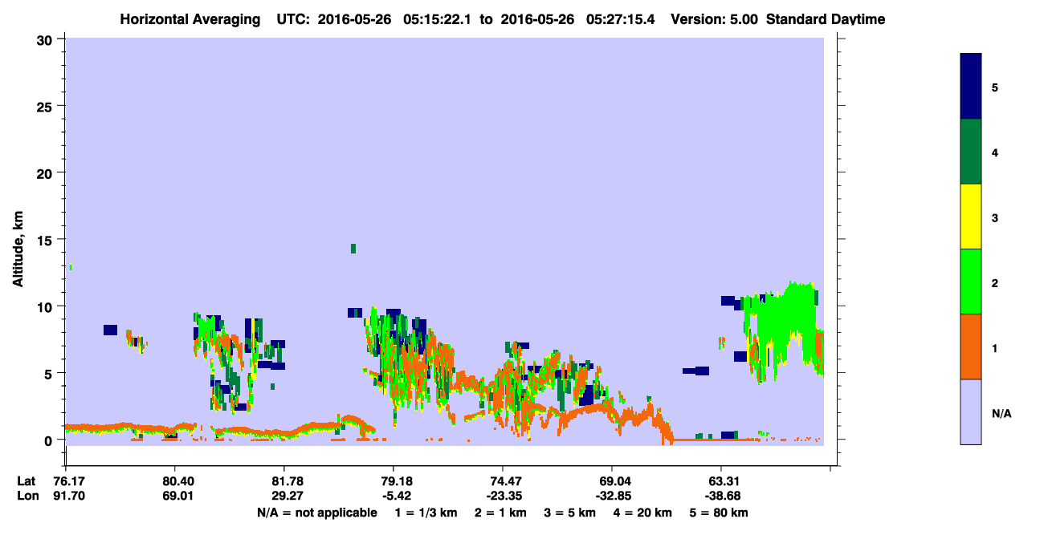1044x535 pixels.
Task: Click the 'Lat' row label
Action: click(x=26, y=481)
